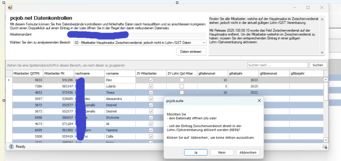This screenshot has width=341, height=161.
Task: Sort by the nachname column header
Action: point(89,73)
